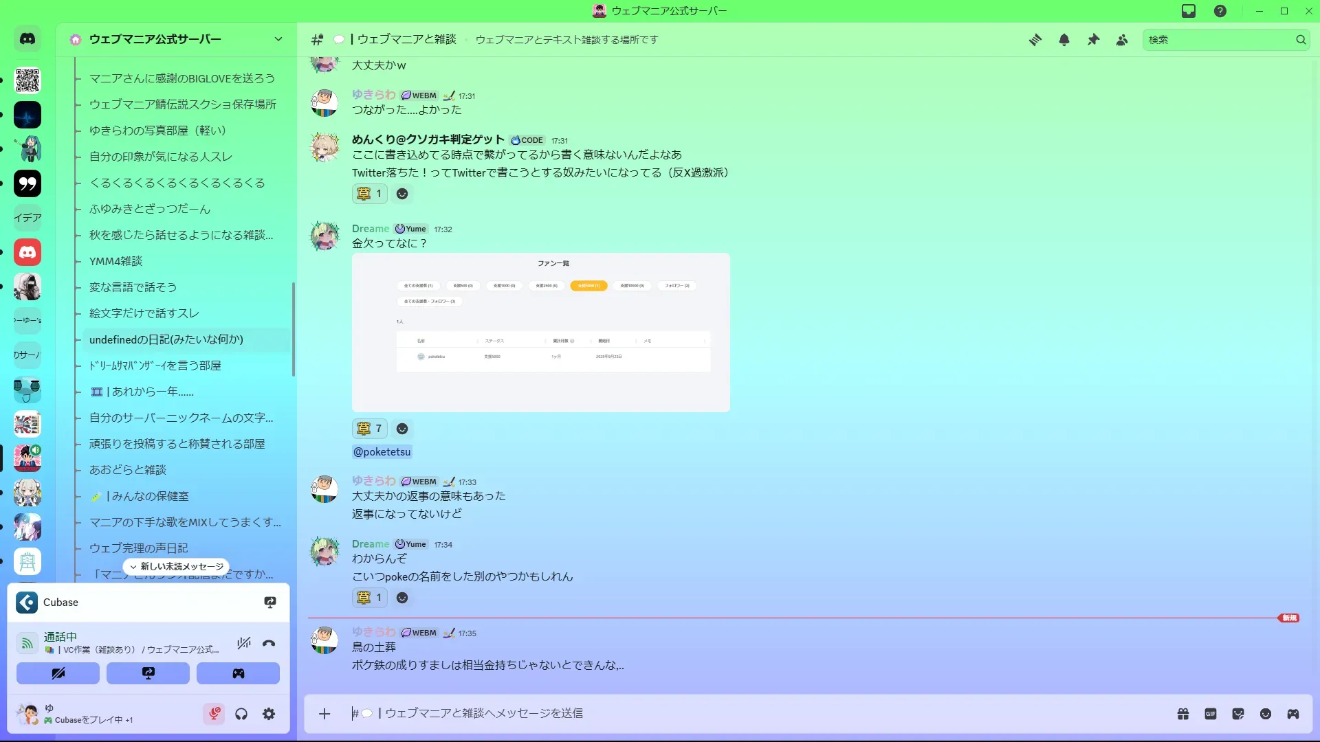This screenshot has width=1320, height=742.
Task: Open the Inbox icon in title bar
Action: pos(1189,11)
